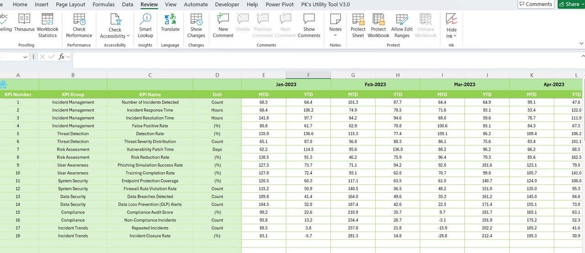The image size is (585, 253).
Task: Expand the Notes dropdown arrow
Action: click(x=335, y=36)
